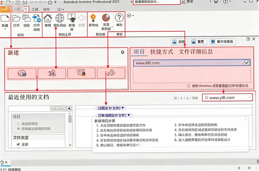259x171 pixels.
Task: Click the open samples icon with blue arrow
Action: click(x=37, y=18)
